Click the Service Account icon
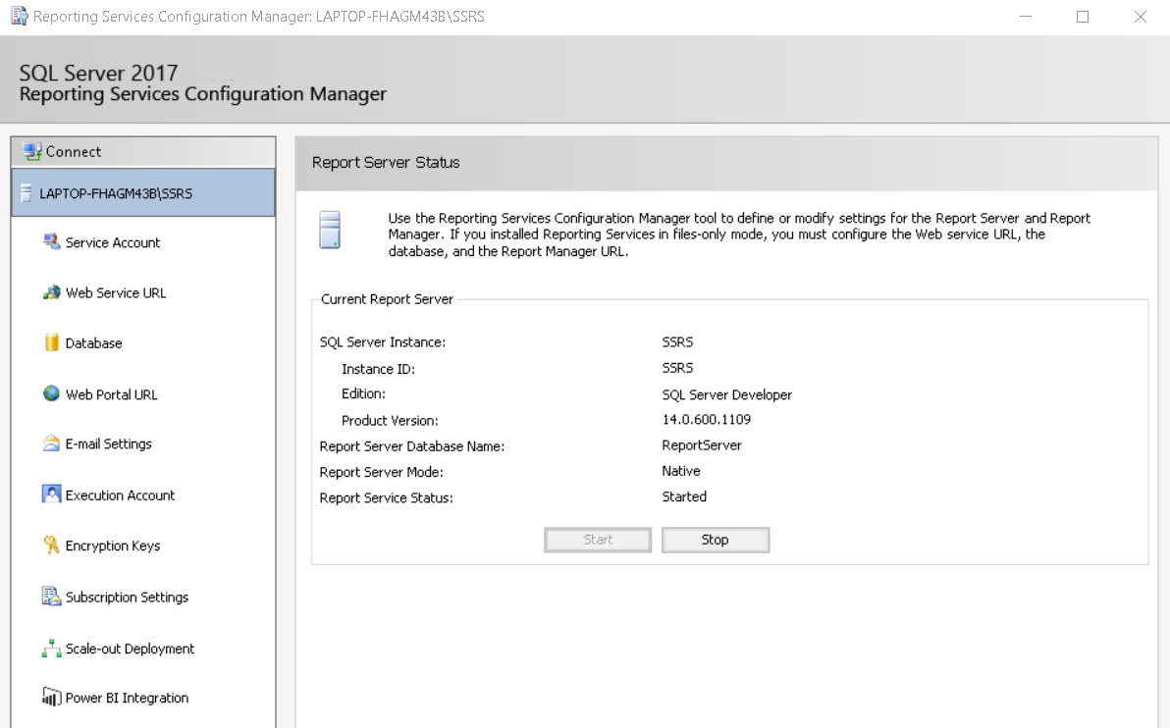Image resolution: width=1170 pixels, height=728 pixels. click(x=51, y=241)
